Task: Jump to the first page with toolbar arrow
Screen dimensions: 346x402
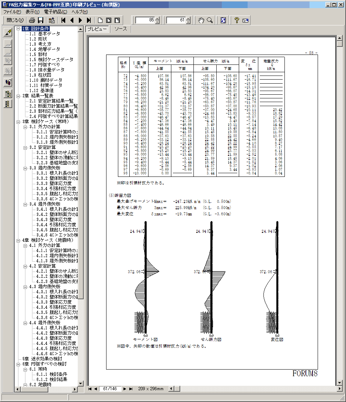Action: click(63, 20)
